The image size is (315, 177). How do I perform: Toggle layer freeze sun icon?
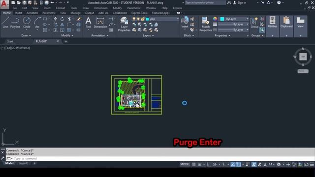[x=138, y=19]
